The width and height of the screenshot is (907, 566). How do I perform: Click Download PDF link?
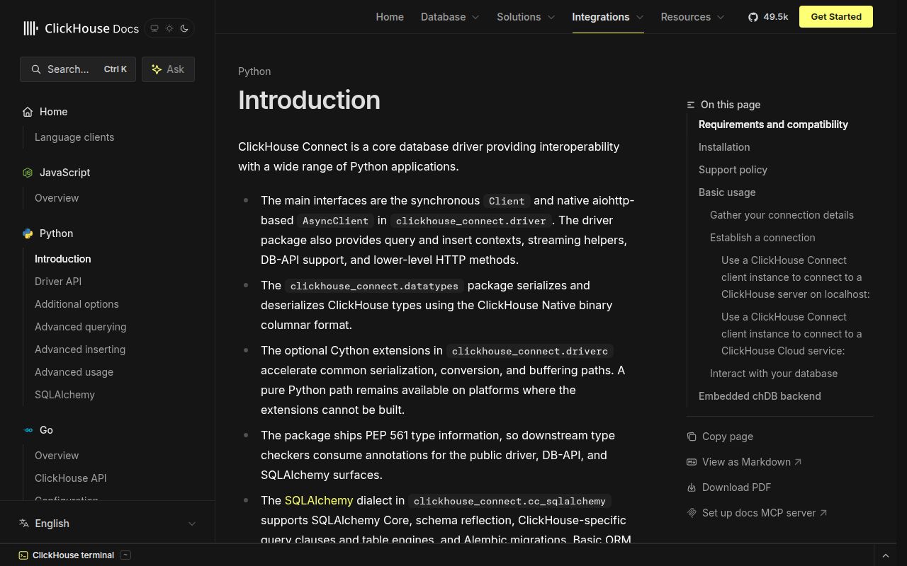tap(736, 487)
